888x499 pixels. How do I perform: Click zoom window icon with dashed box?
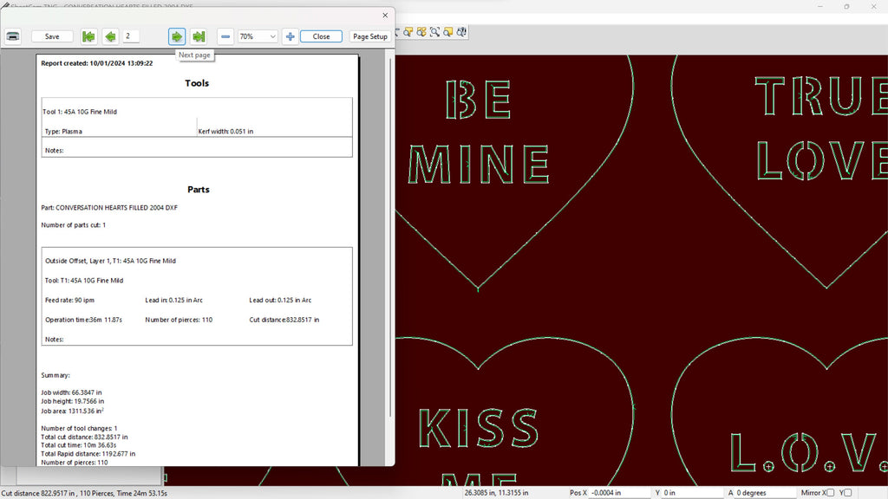pos(435,32)
